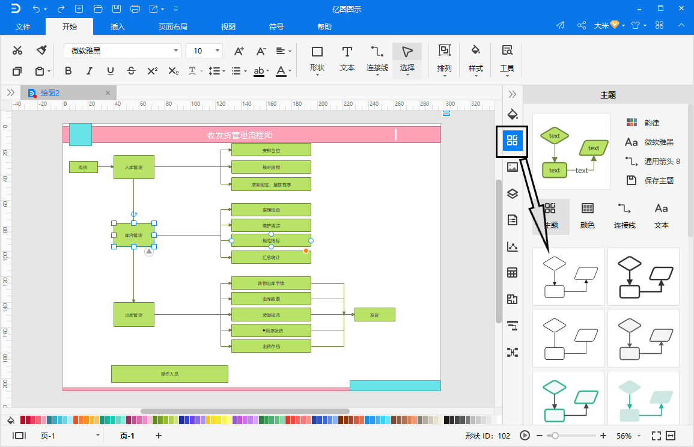The image size is (694, 447).
Task: Click the 韵律 color scheme option
Action: [643, 123]
